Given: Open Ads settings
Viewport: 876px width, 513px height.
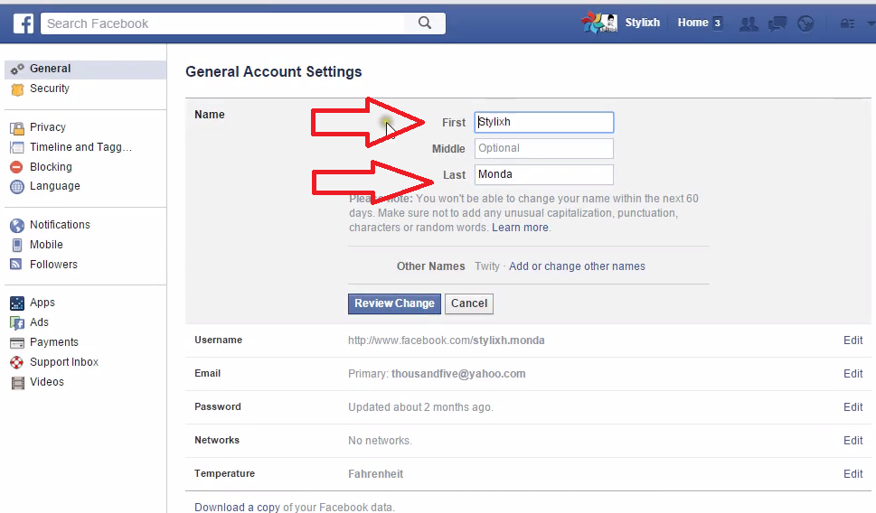Looking at the screenshot, I should (39, 322).
